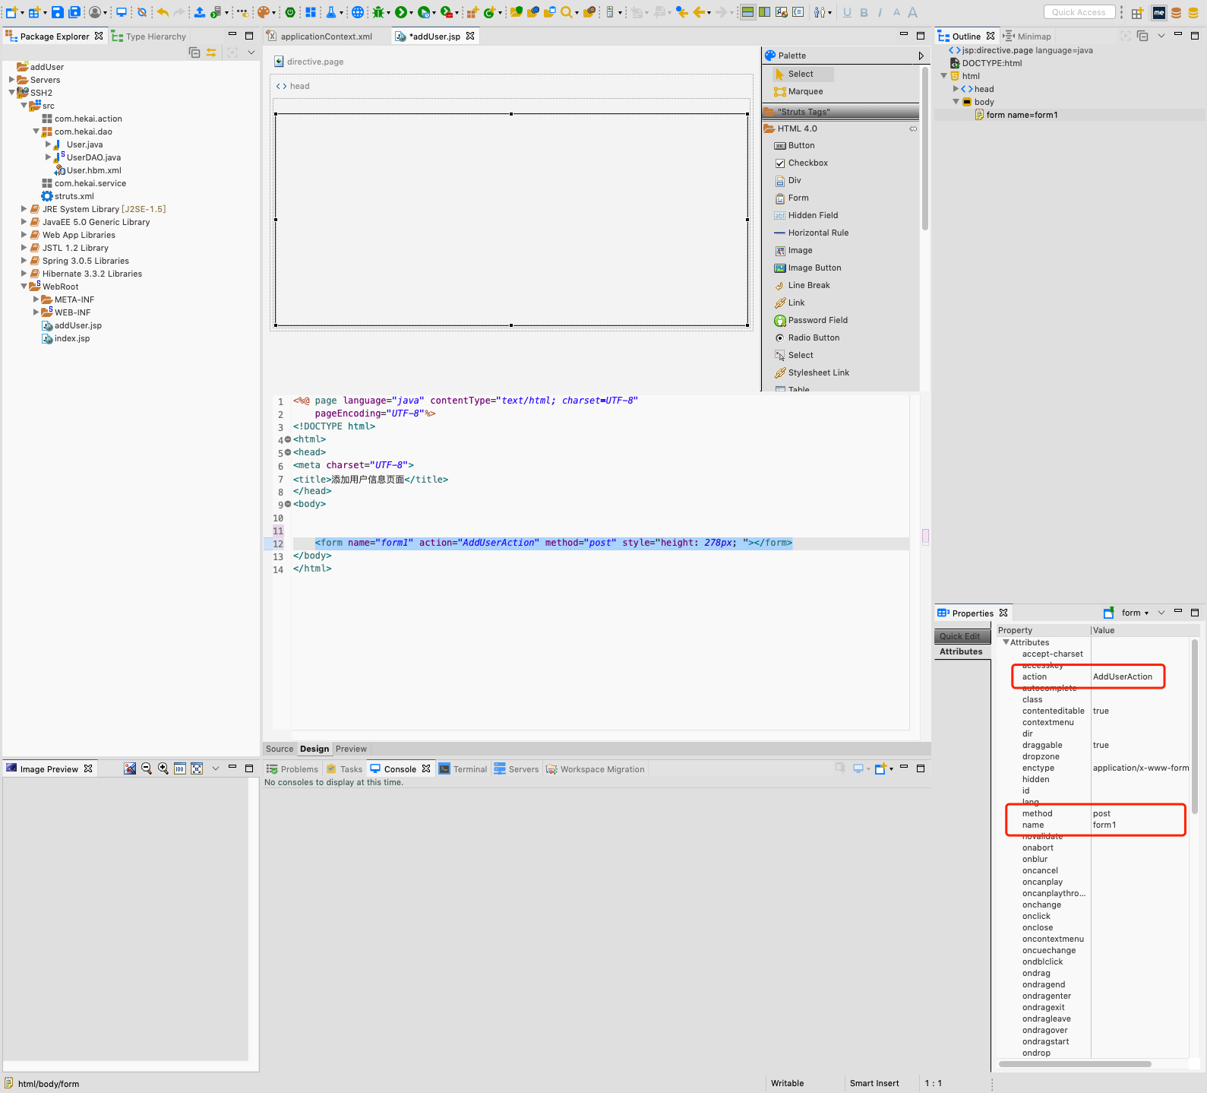This screenshot has height=1093, width=1207.
Task: Switch to the Minimap tab
Action: coord(1028,36)
